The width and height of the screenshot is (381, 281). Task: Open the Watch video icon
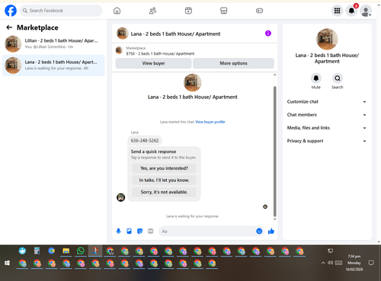(x=188, y=11)
